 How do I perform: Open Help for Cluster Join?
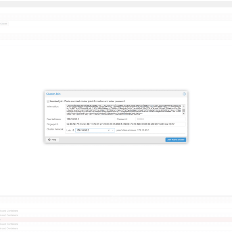[52, 140]
